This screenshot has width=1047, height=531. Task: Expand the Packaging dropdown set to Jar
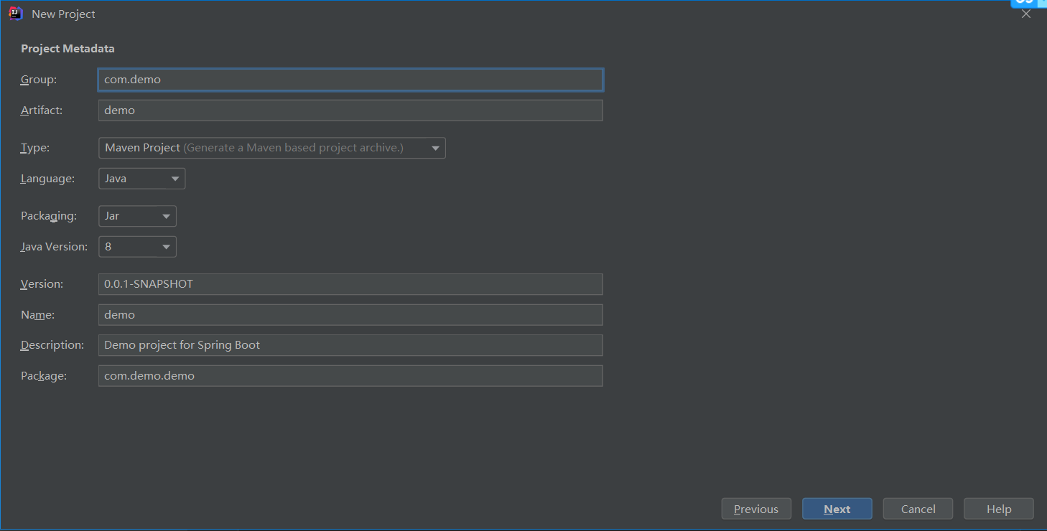coord(137,216)
